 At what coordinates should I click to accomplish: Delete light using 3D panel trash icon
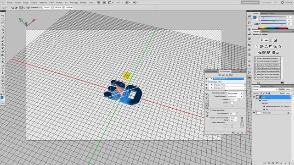pyautogui.click(x=242, y=133)
